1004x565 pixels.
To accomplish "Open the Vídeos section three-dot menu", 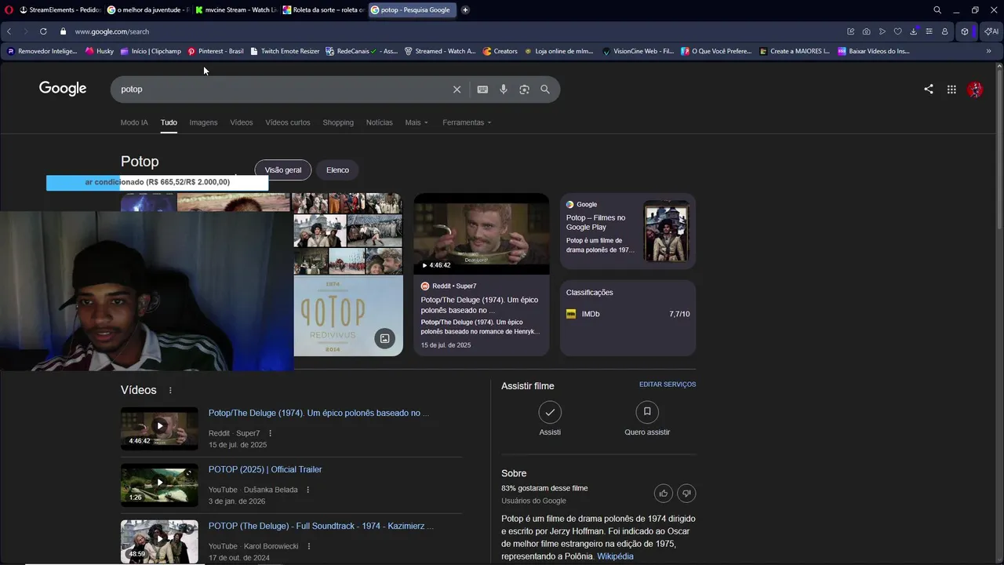I will pyautogui.click(x=170, y=390).
